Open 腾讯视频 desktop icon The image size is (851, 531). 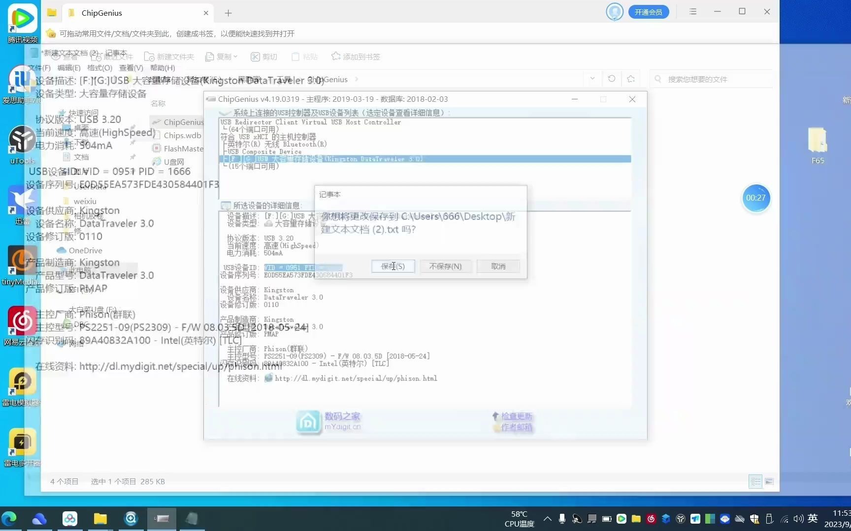[22, 23]
